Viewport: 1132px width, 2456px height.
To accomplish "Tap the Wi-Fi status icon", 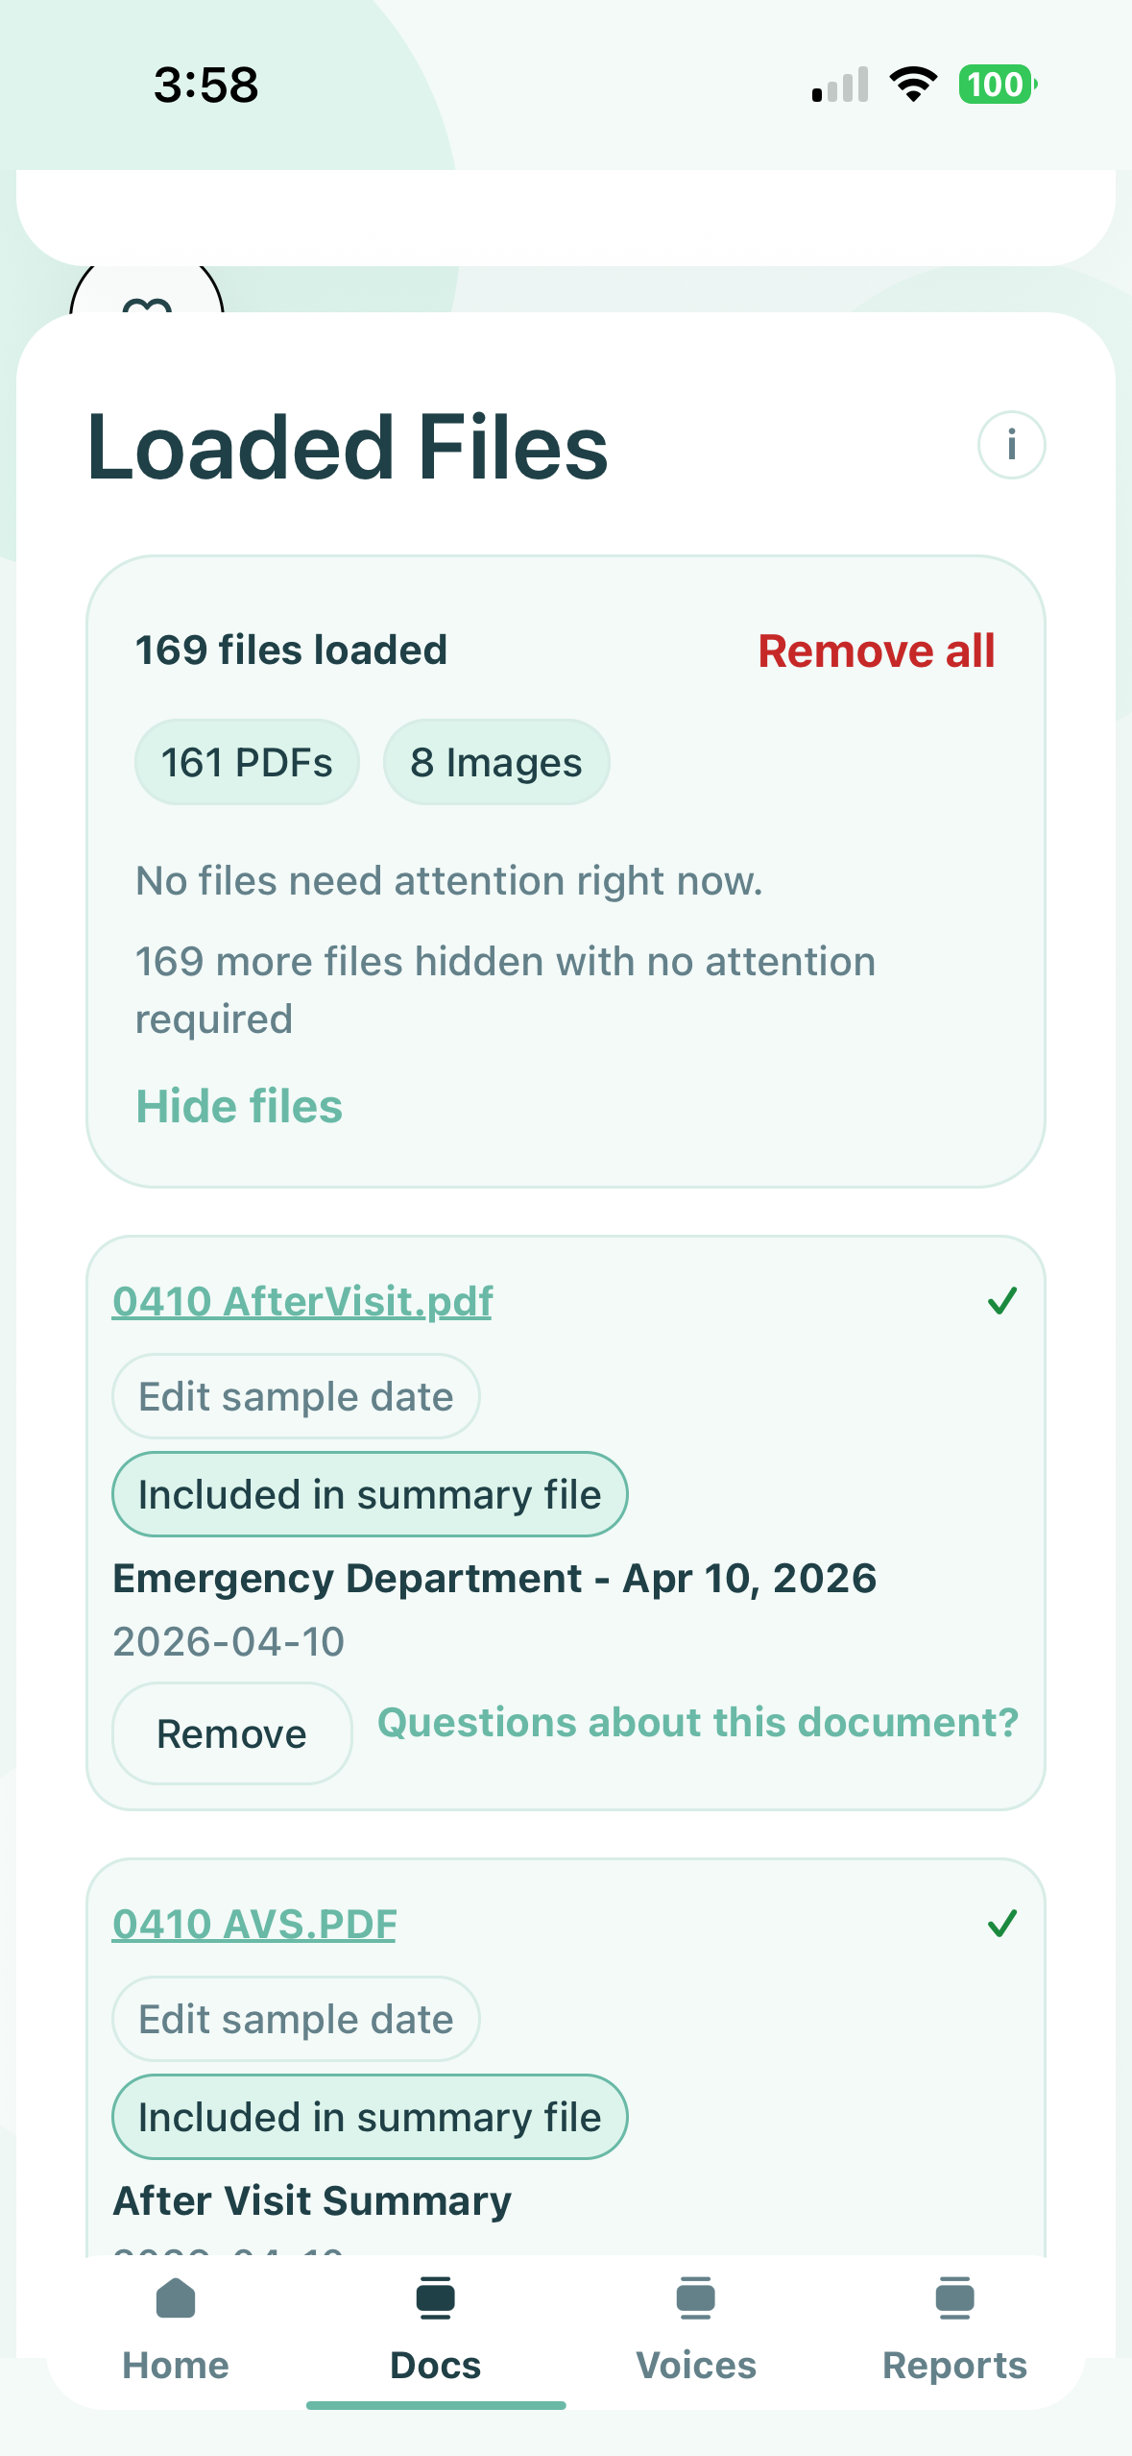I will coord(913,85).
